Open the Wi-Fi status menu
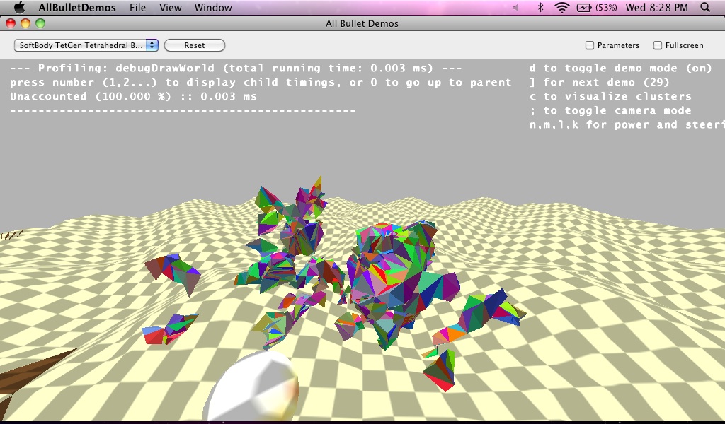725x424 pixels. point(561,7)
